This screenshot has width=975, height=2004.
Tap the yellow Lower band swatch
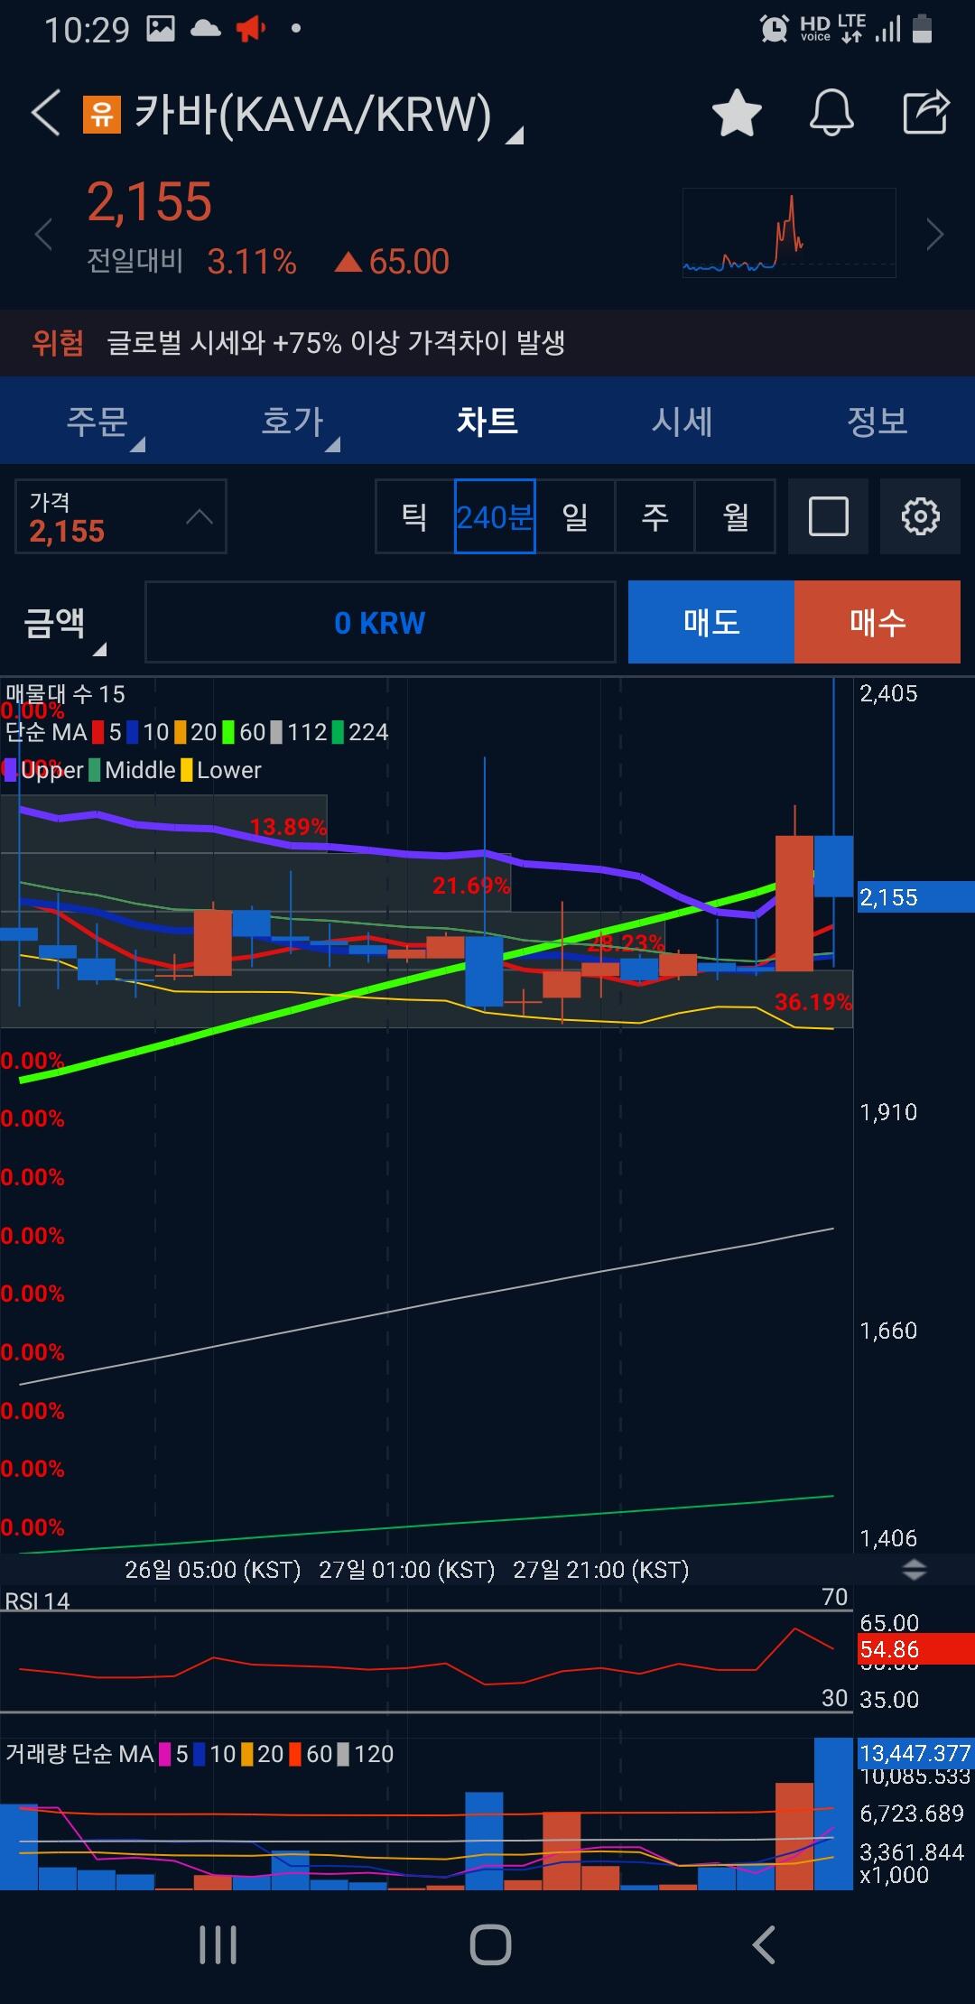186,770
